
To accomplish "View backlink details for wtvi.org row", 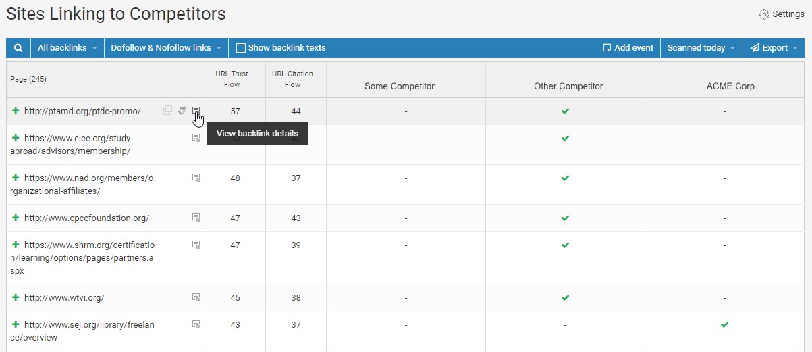I will [x=196, y=297].
